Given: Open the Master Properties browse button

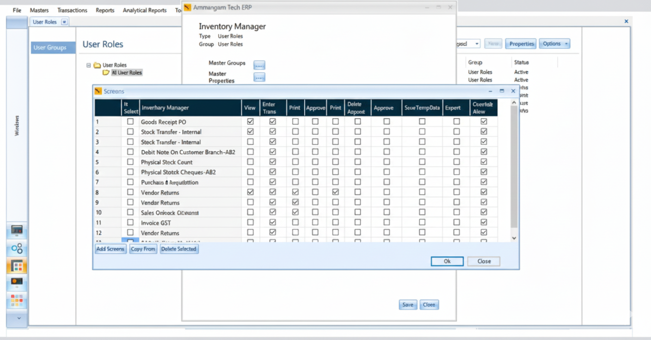Looking at the screenshot, I should (259, 77).
